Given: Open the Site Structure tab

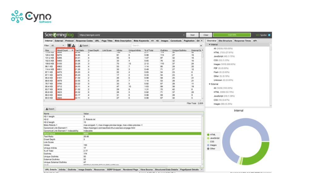Looking at the screenshot, I should coord(225,41).
